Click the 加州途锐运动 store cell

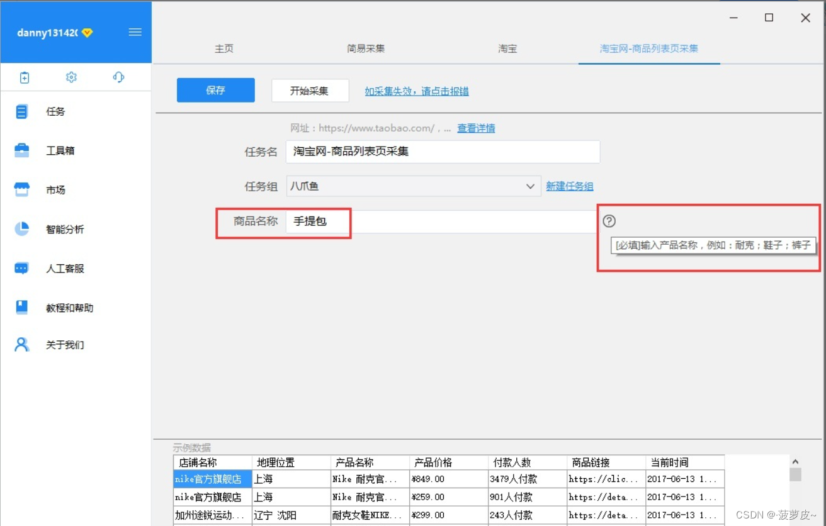pyautogui.click(x=213, y=515)
